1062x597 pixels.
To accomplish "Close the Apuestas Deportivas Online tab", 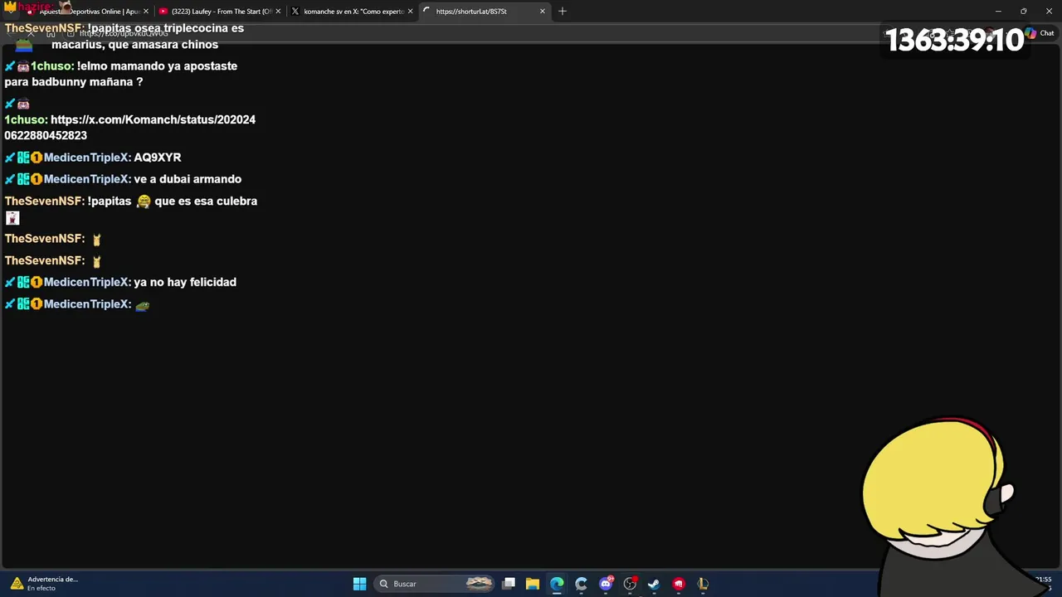I will tap(145, 12).
